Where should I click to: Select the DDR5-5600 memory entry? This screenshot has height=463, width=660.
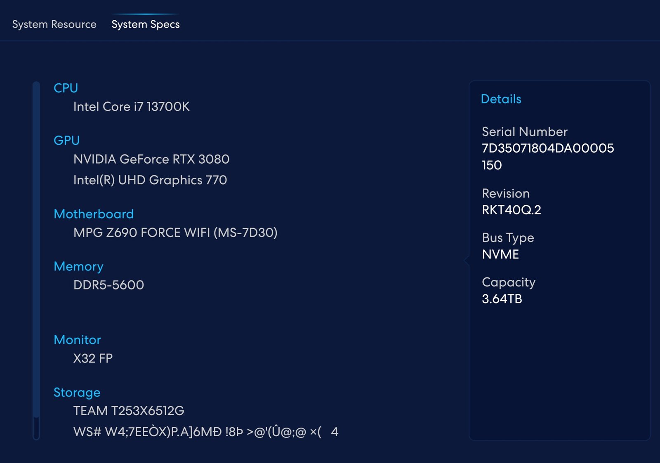coord(108,285)
